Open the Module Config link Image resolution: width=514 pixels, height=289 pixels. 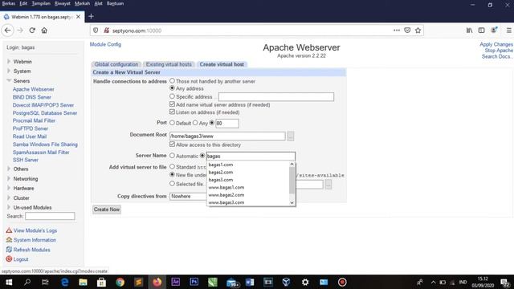pos(105,44)
